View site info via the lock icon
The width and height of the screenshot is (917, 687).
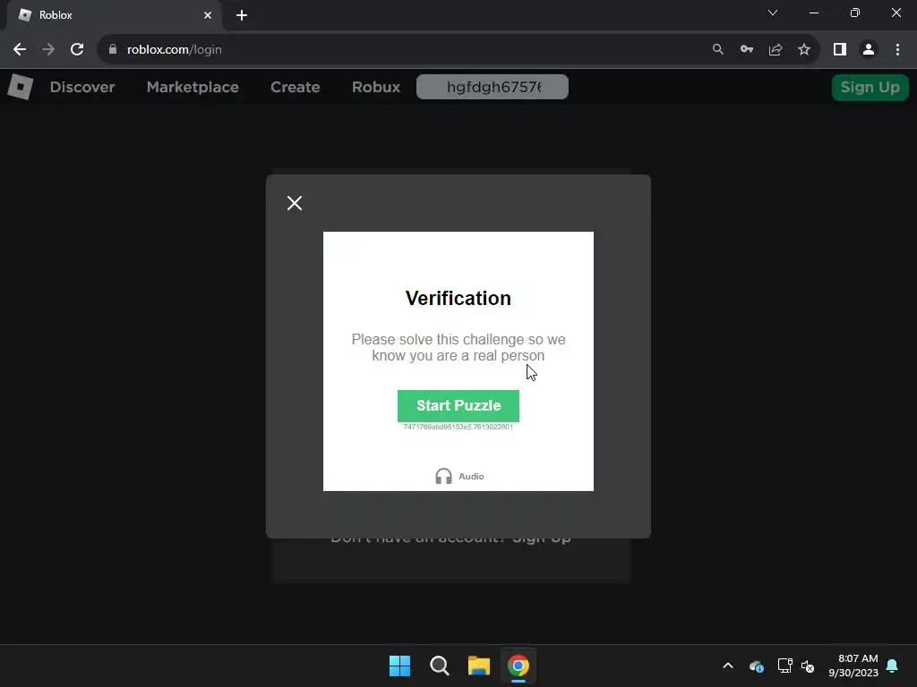point(112,50)
